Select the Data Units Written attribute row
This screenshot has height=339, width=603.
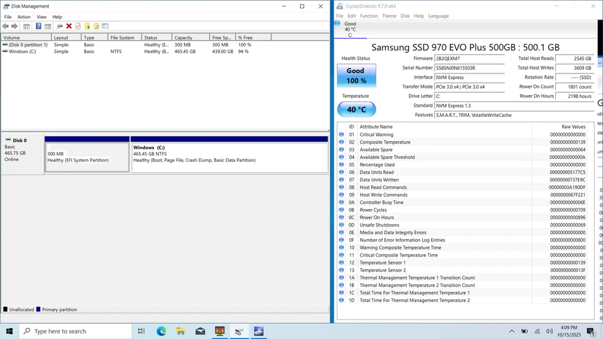pyautogui.click(x=463, y=180)
